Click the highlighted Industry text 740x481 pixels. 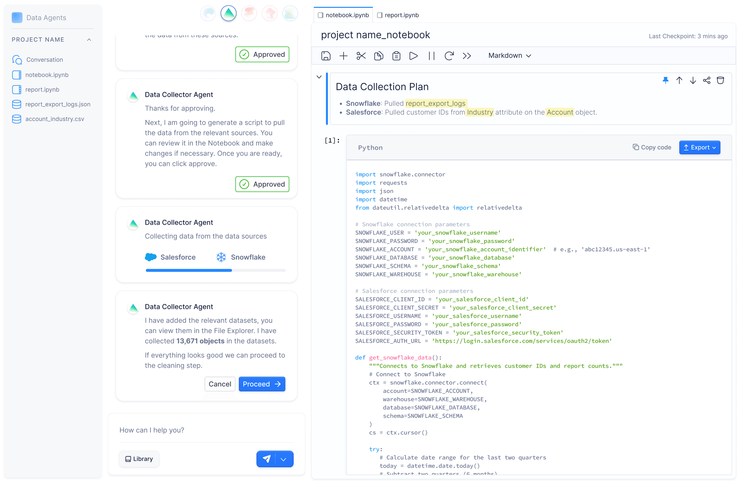[x=480, y=112]
